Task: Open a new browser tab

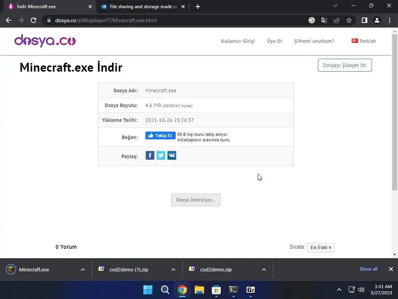Action: 198,7
